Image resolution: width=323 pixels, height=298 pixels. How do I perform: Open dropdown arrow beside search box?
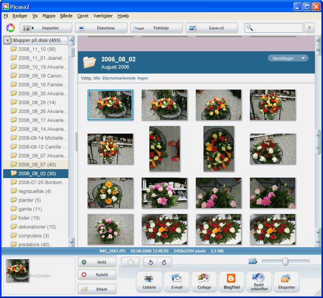pos(309,28)
